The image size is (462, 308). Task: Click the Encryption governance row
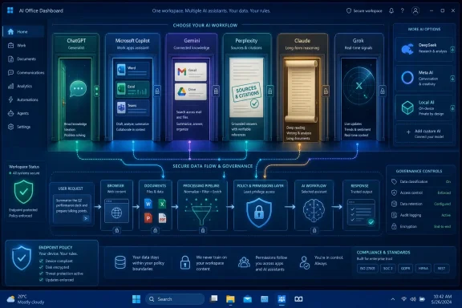point(421,227)
